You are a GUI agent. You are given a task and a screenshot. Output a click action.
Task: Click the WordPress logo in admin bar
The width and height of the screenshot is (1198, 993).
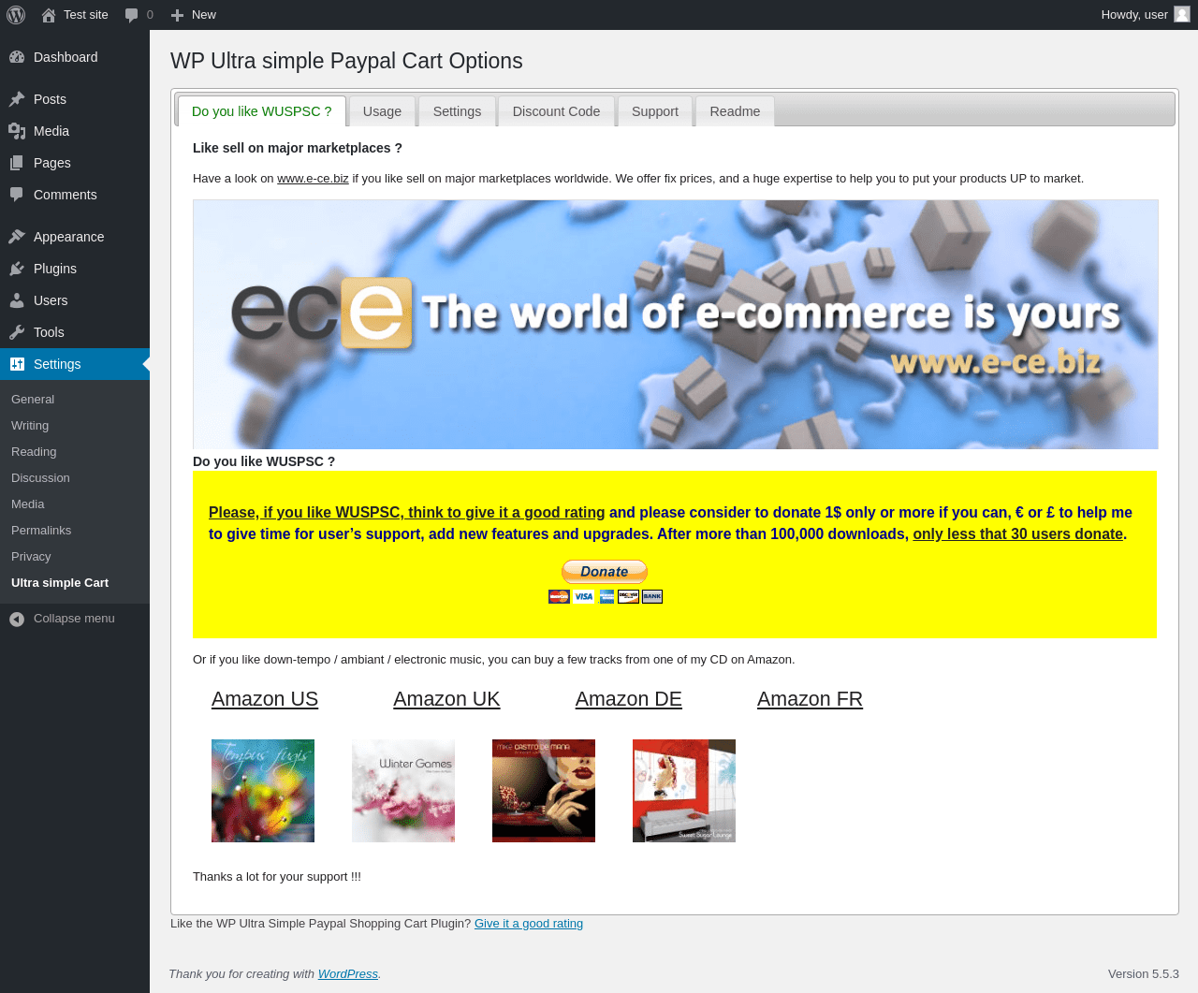pyautogui.click(x=16, y=15)
